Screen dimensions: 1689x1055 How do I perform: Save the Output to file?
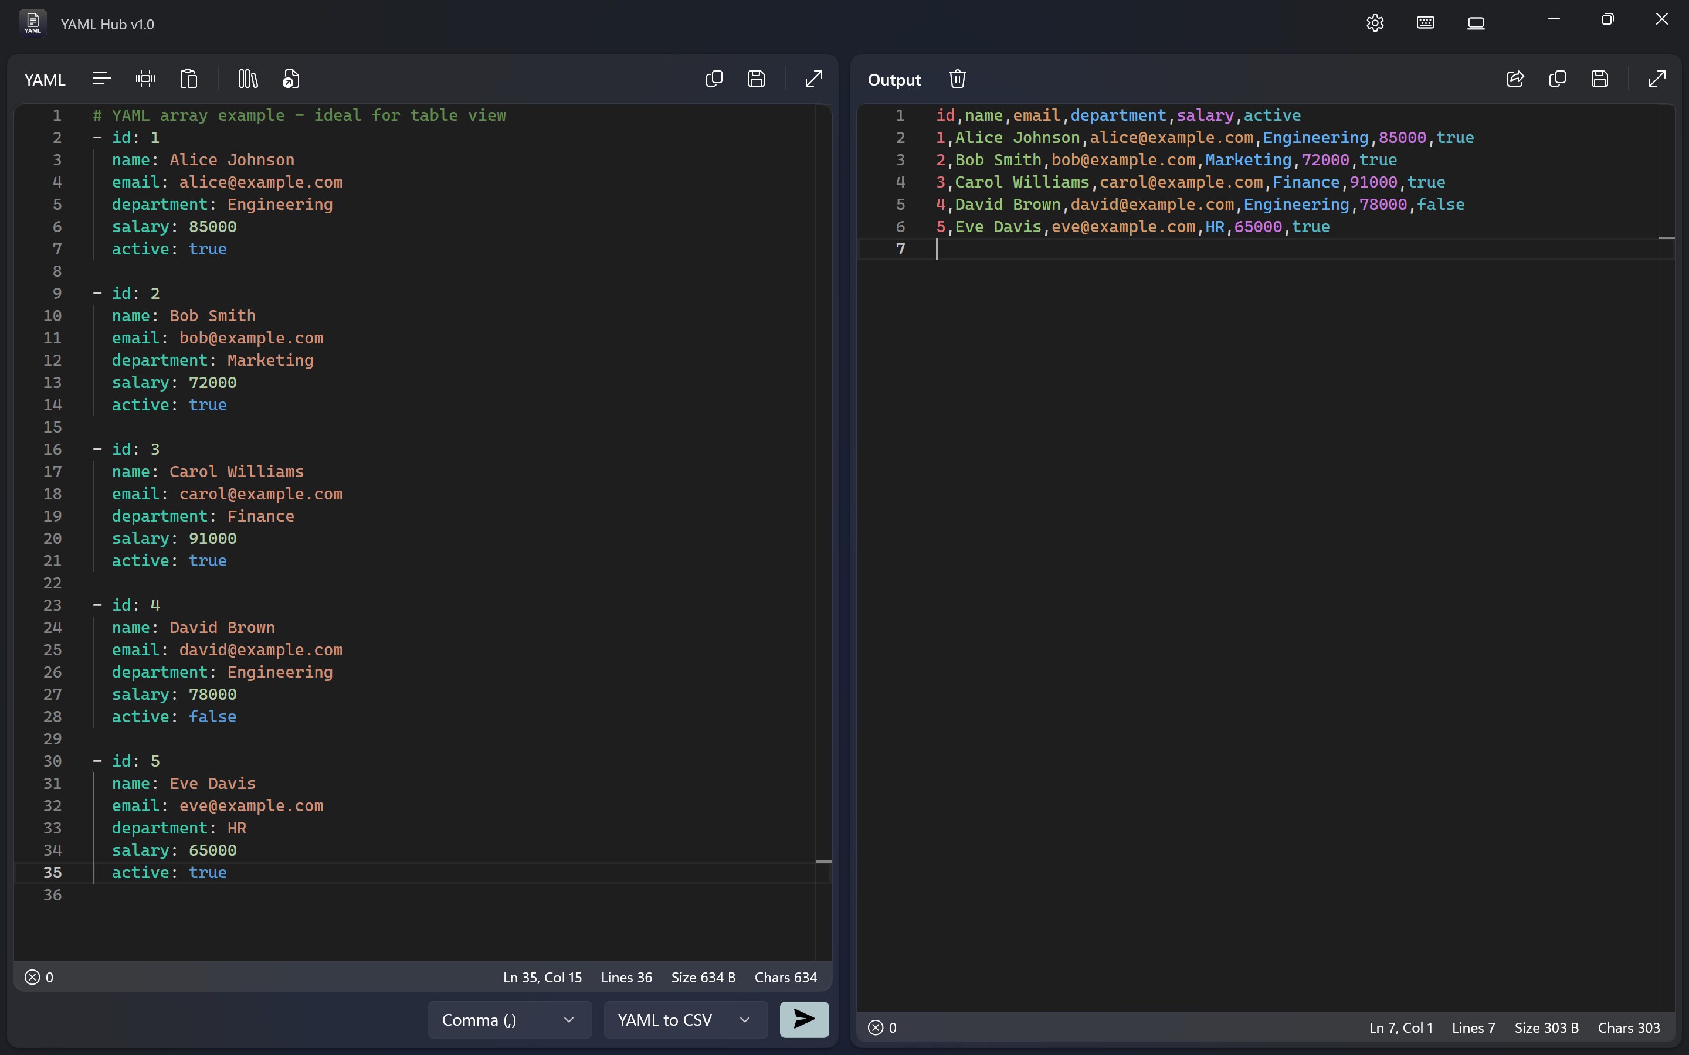pyautogui.click(x=1600, y=79)
